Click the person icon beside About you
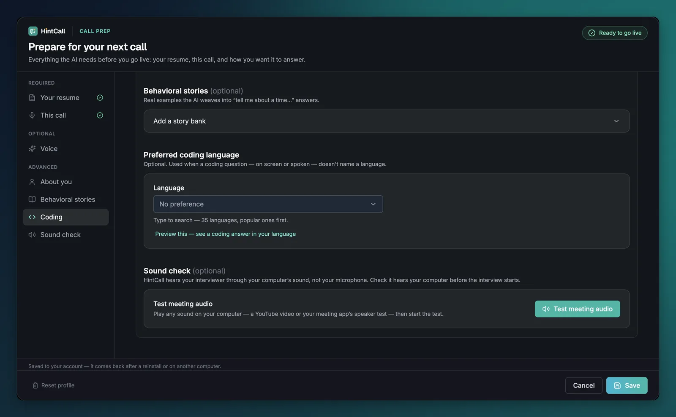The height and width of the screenshot is (417, 676). click(x=32, y=182)
